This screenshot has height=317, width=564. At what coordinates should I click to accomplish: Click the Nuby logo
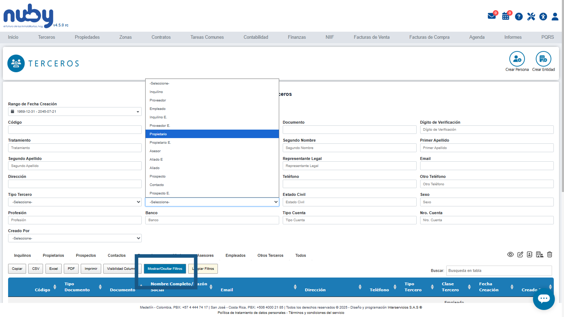point(29,16)
